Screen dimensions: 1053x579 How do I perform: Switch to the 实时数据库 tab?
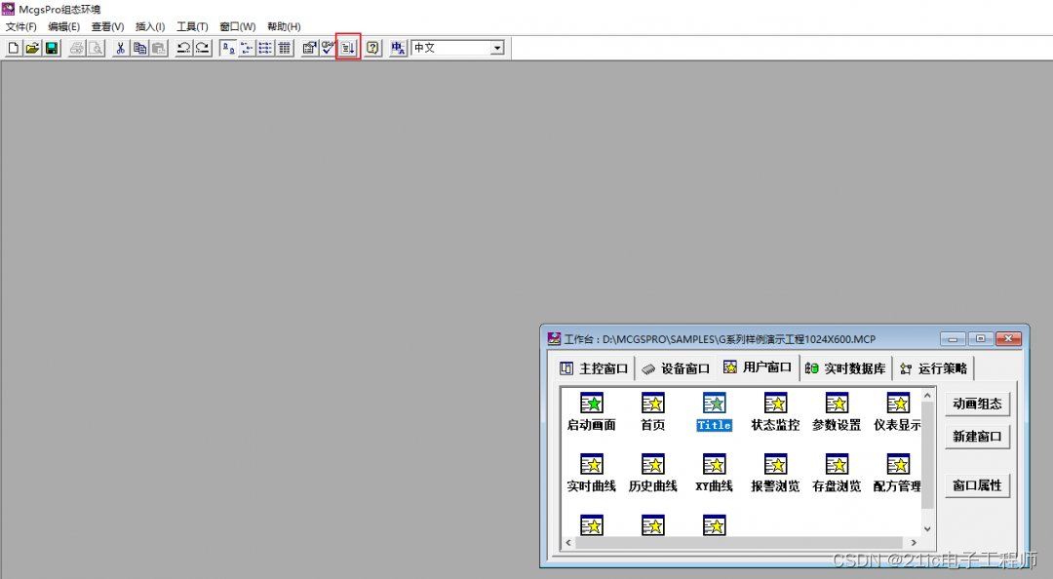[845, 368]
